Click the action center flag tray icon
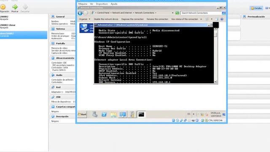Screen dimensions: 270x152 (197, 114)
